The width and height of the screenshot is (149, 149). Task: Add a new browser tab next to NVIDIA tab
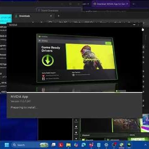click(x=134, y=4)
